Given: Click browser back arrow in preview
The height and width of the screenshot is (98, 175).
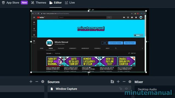Looking at the screenshot, I should tap(33, 13).
